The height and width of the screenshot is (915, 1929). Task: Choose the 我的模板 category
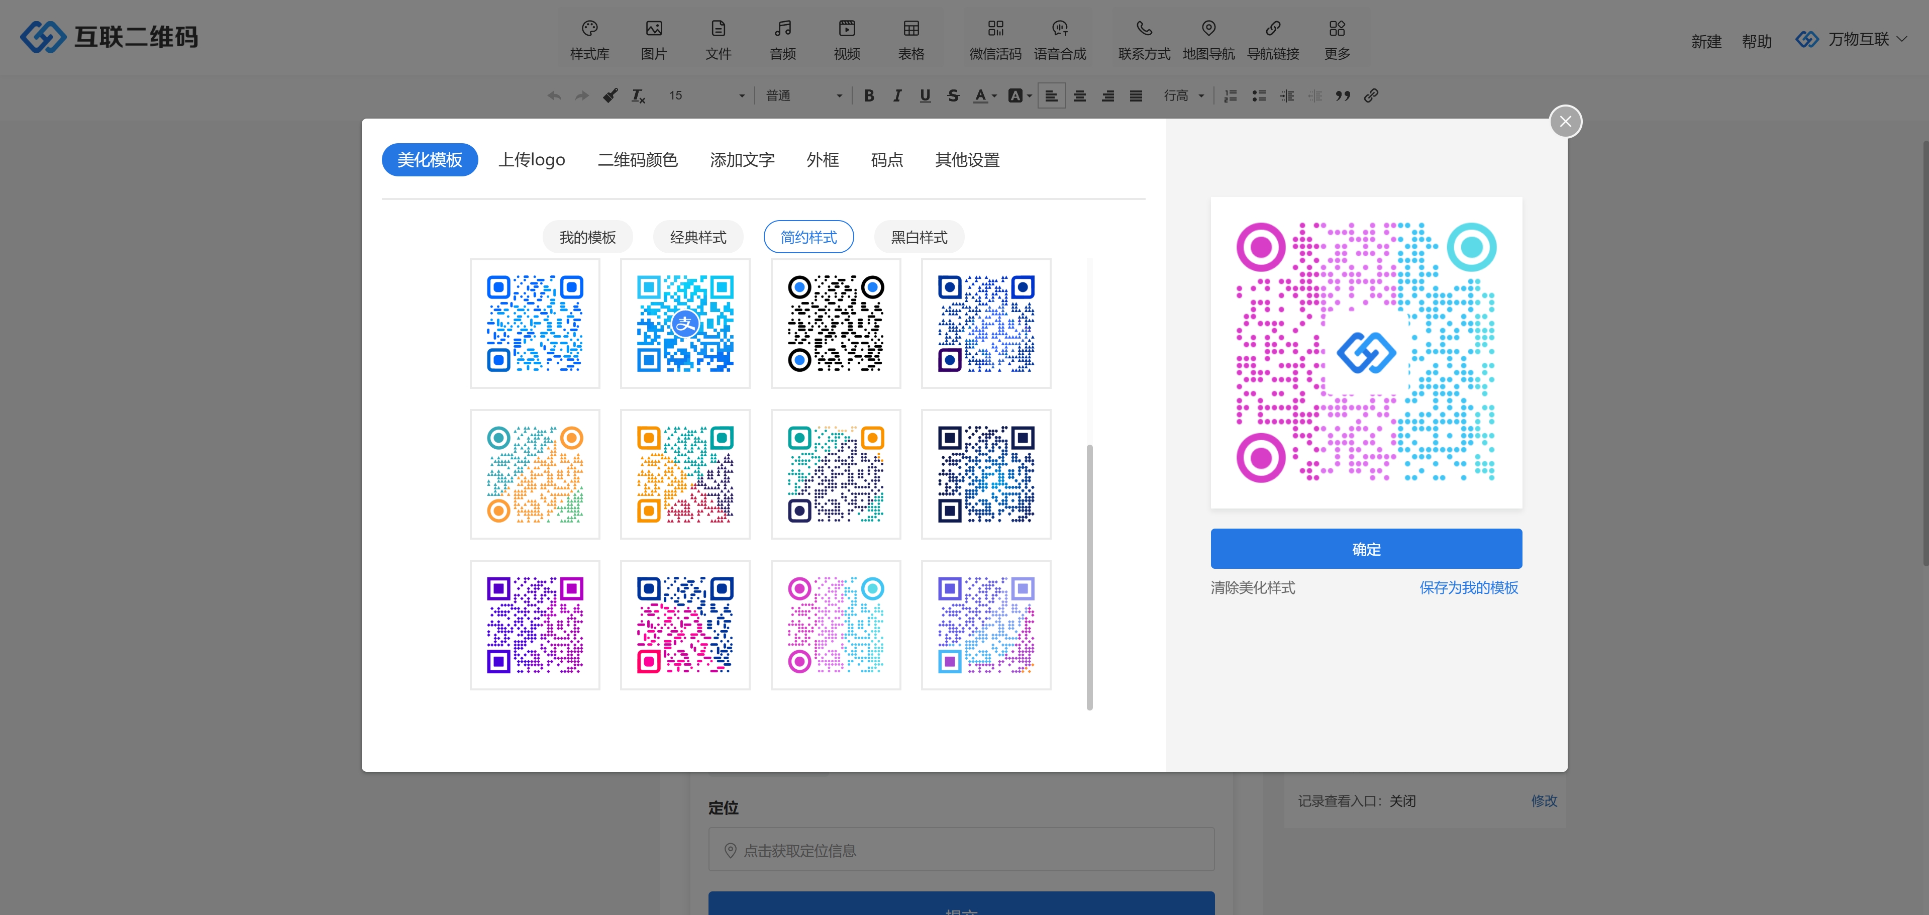pyautogui.click(x=587, y=237)
